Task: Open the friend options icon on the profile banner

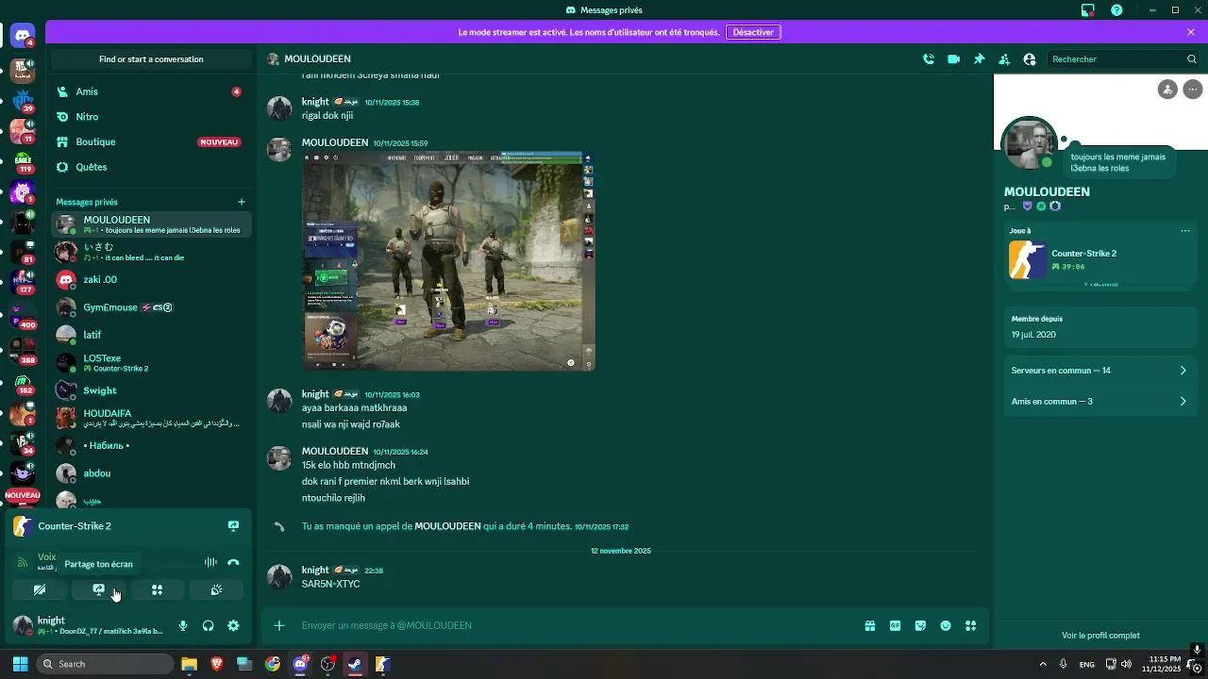Action: click(x=1168, y=89)
